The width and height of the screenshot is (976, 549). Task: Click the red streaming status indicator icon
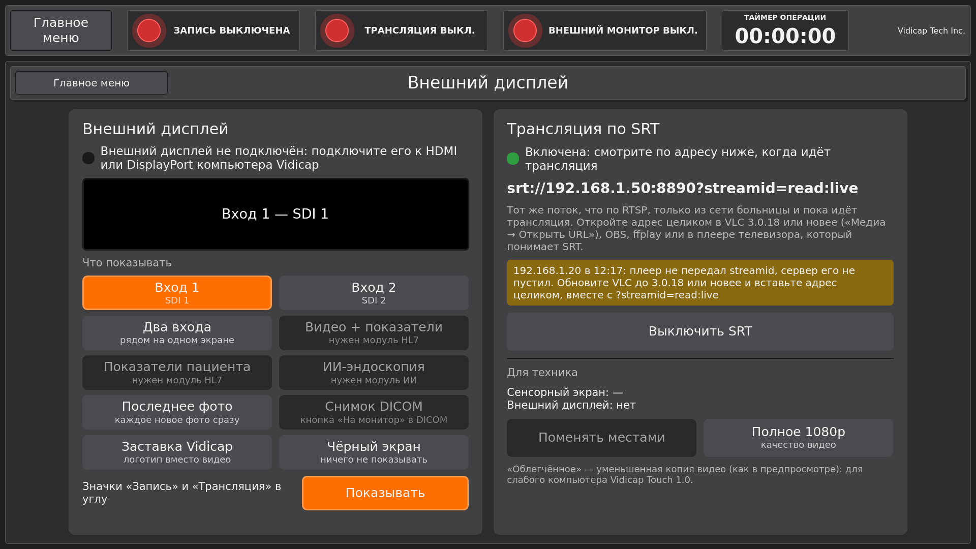(x=337, y=30)
